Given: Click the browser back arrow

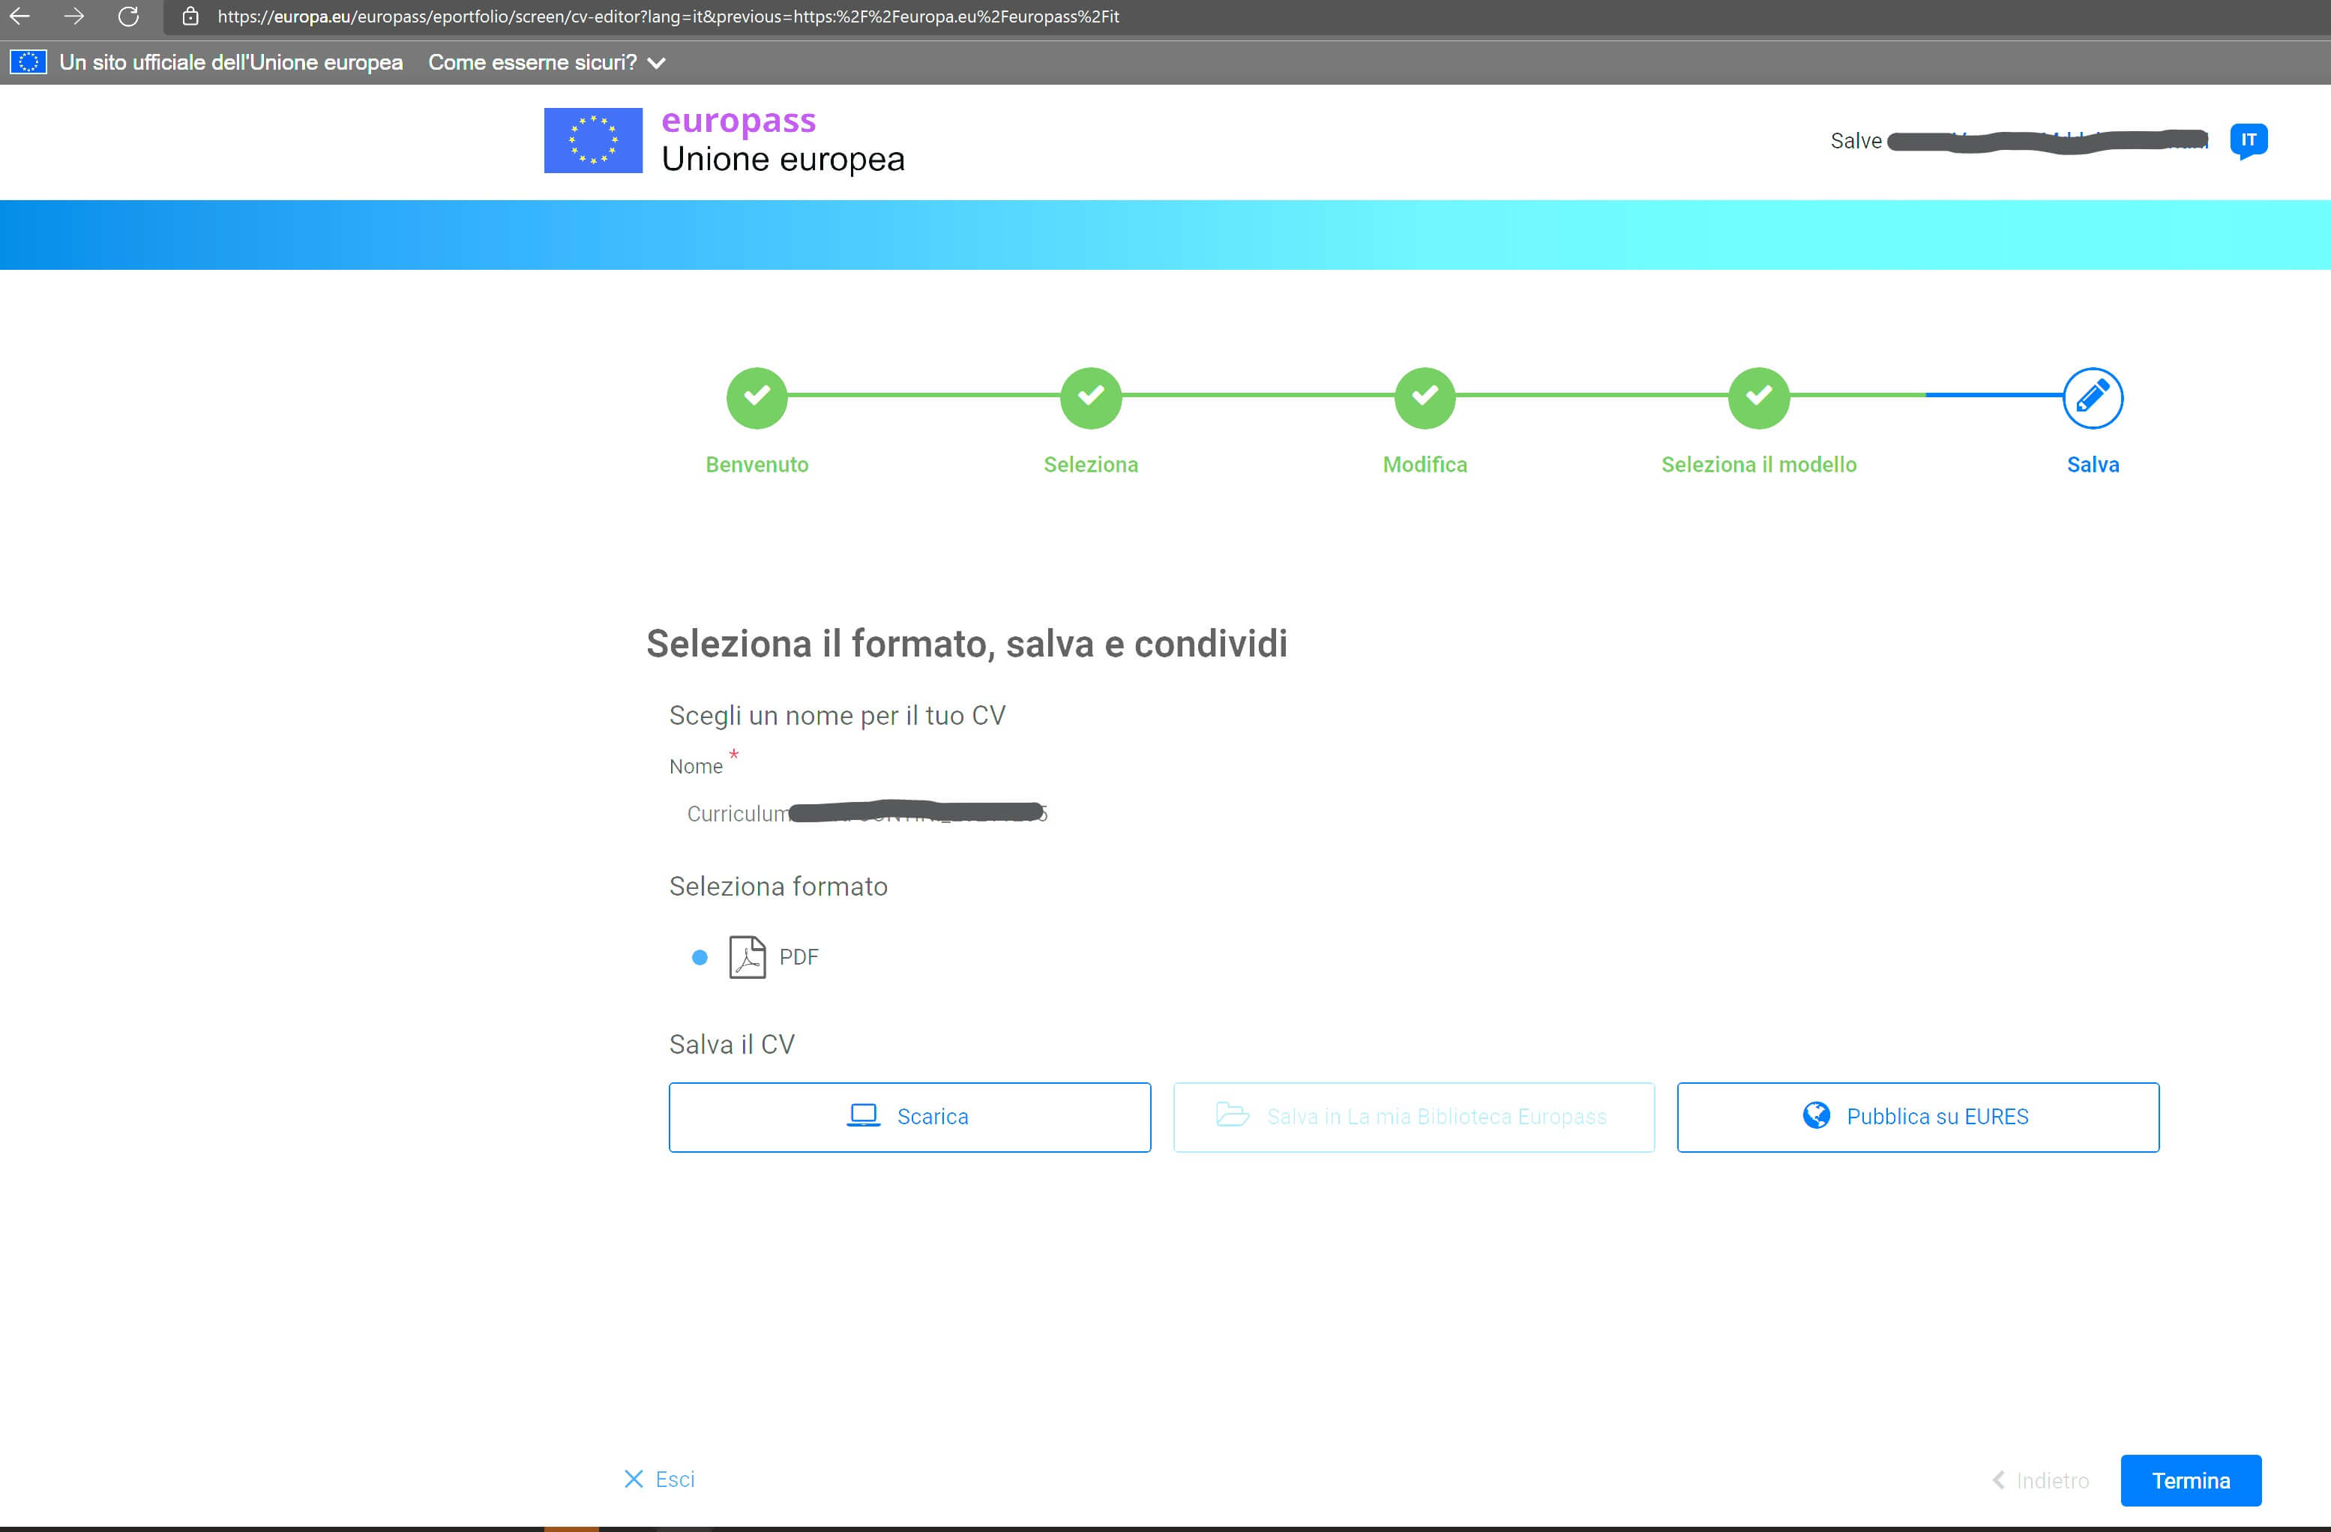Looking at the screenshot, I should coord(19,16).
